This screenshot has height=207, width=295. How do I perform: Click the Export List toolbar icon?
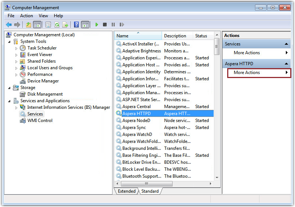coord(65,25)
